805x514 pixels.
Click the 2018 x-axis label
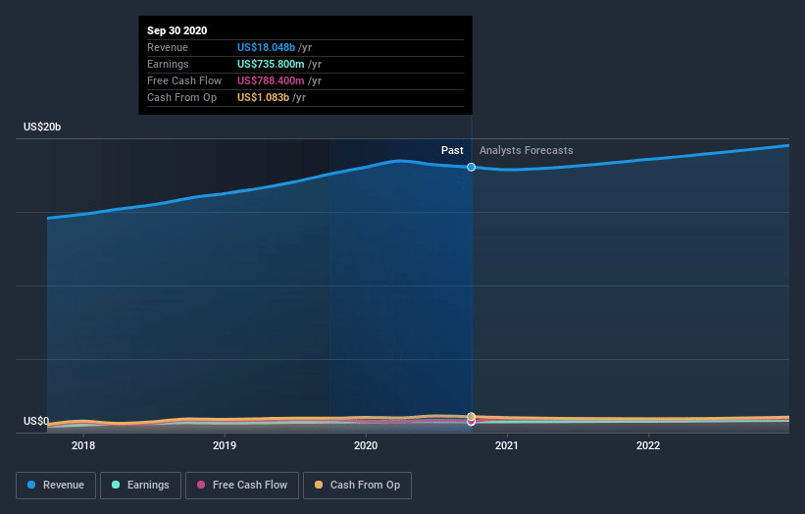tap(83, 445)
